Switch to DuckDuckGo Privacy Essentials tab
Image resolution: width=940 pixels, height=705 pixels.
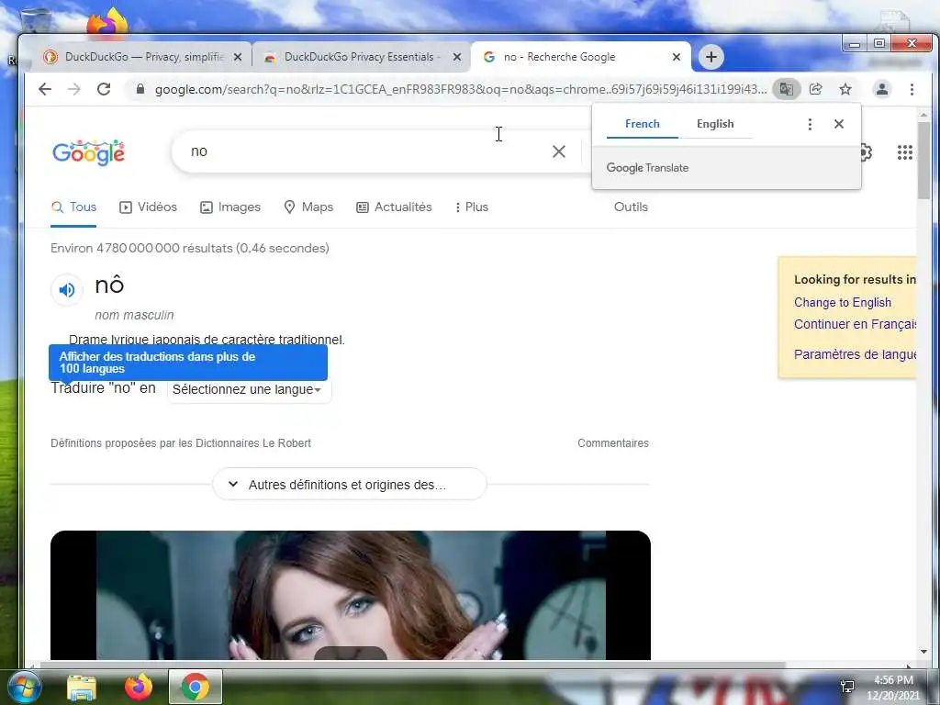(x=362, y=57)
